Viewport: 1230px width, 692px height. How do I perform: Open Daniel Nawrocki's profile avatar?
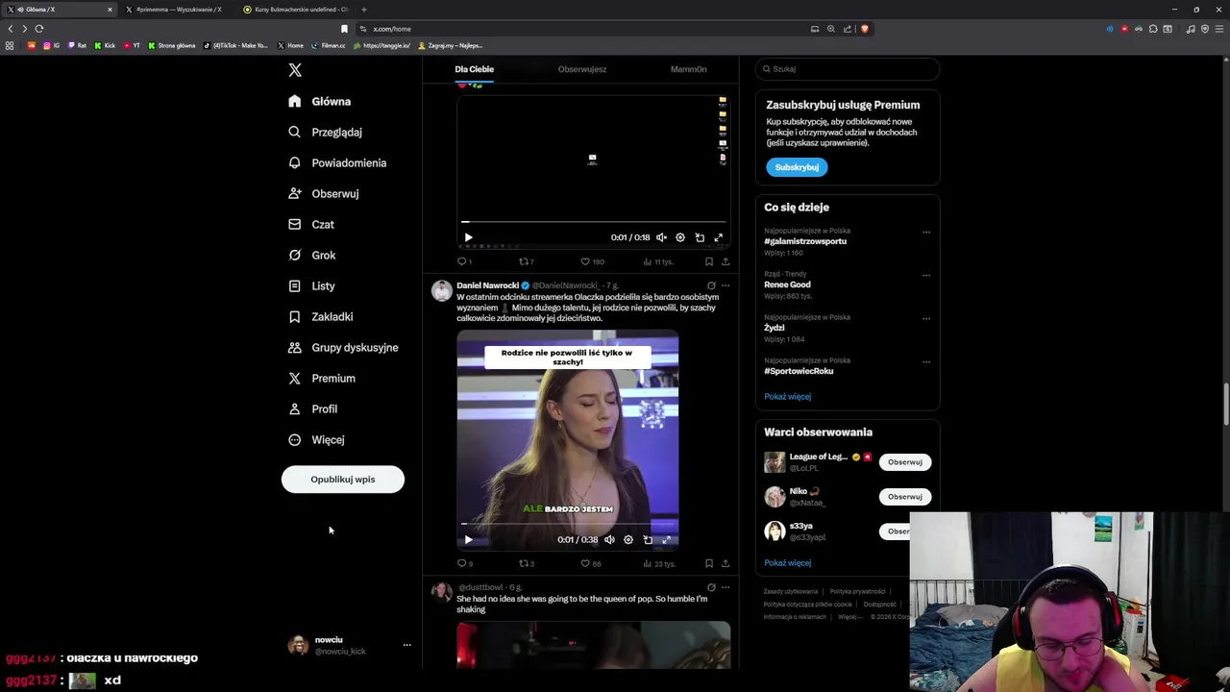pos(442,291)
